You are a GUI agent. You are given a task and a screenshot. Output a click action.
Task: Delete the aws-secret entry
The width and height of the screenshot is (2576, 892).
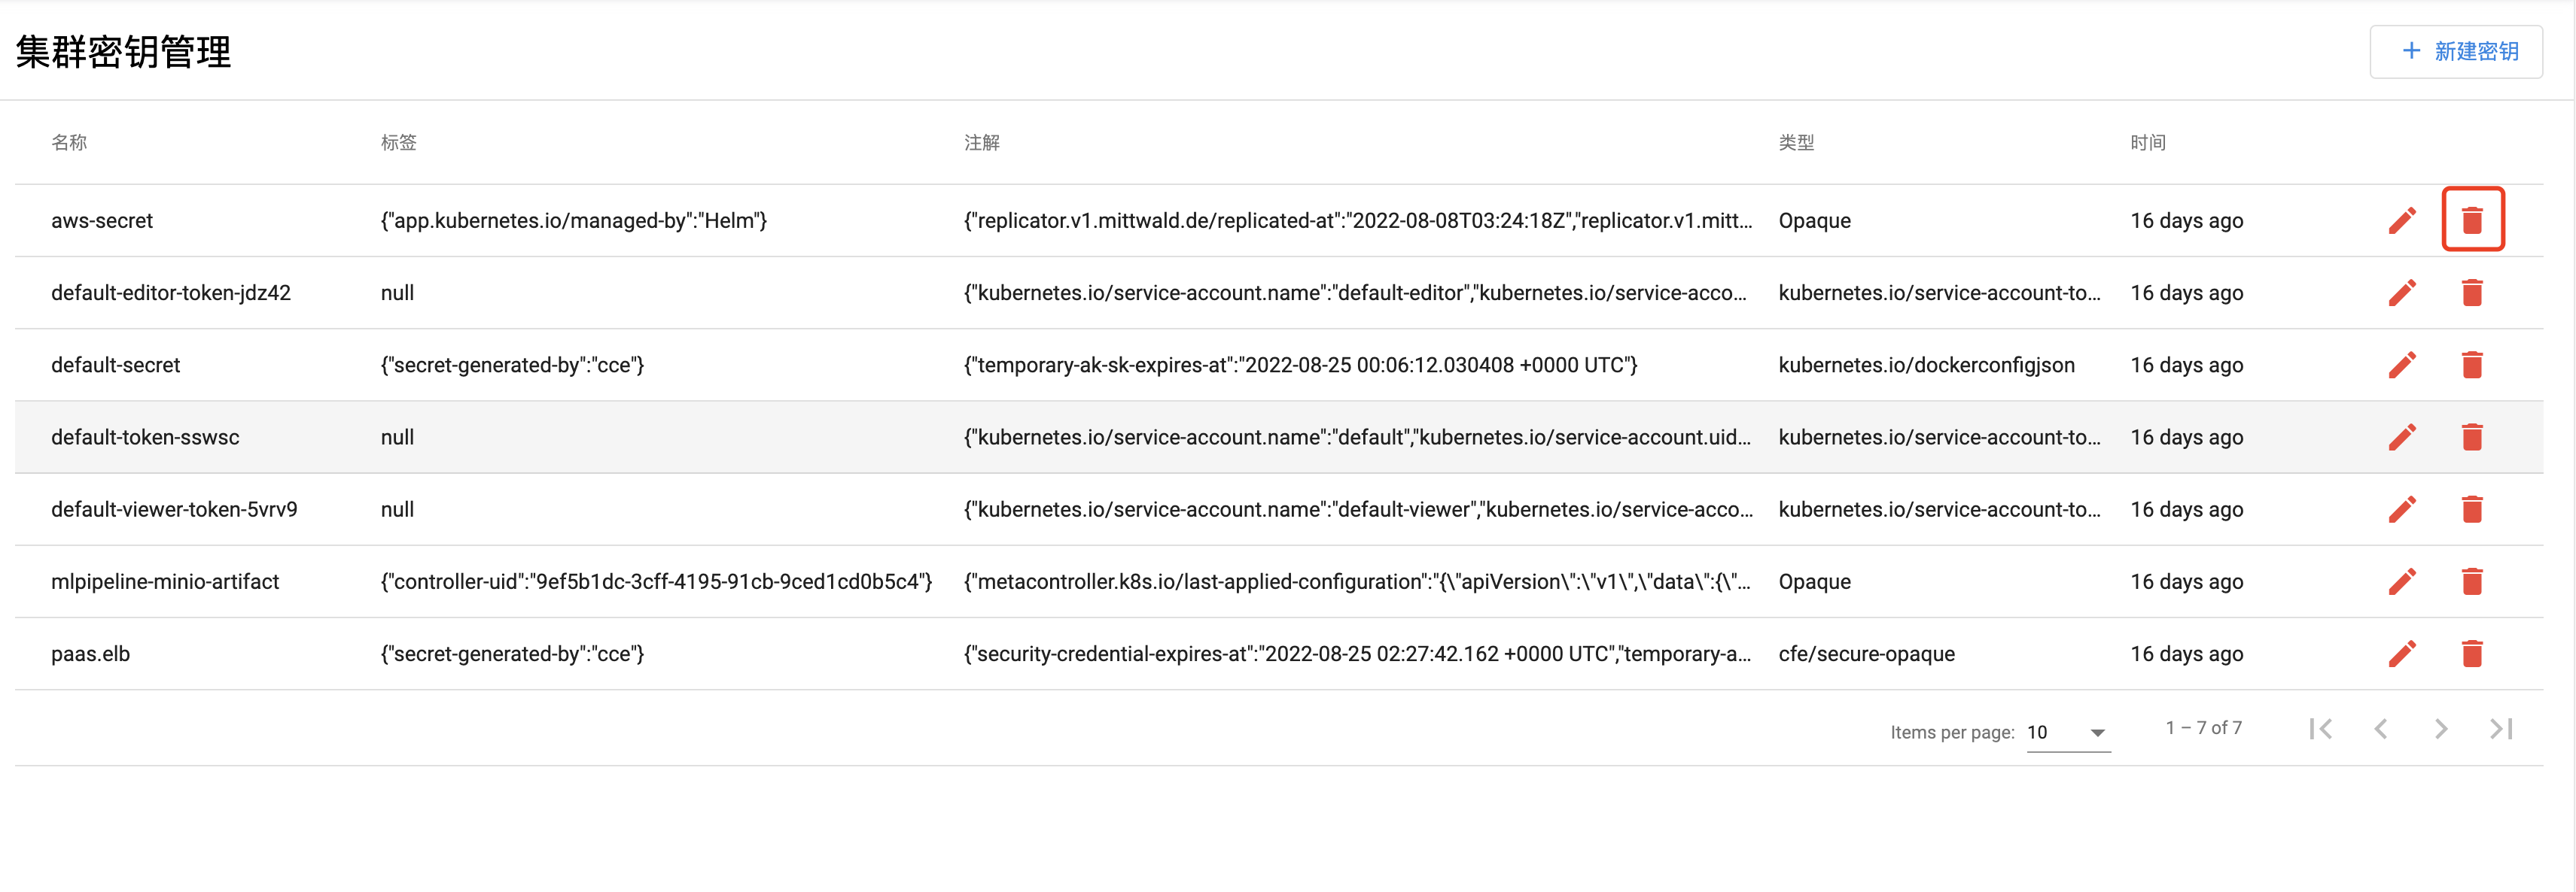(2472, 220)
